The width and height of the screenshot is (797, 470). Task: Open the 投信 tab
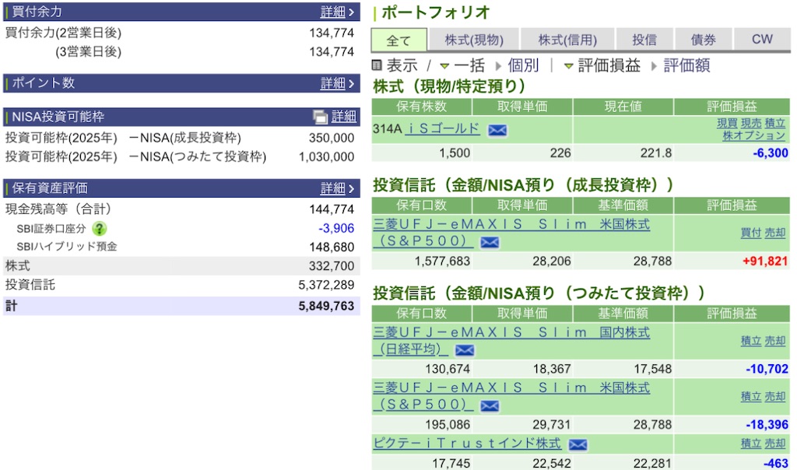point(644,40)
